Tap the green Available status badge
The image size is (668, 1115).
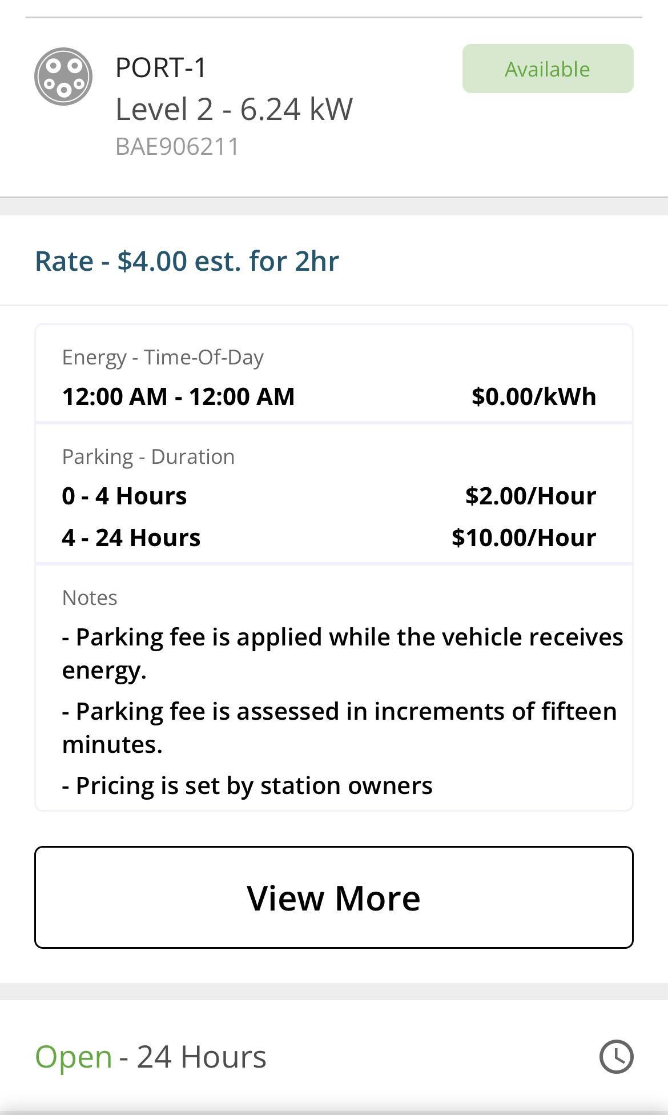pyautogui.click(x=548, y=69)
